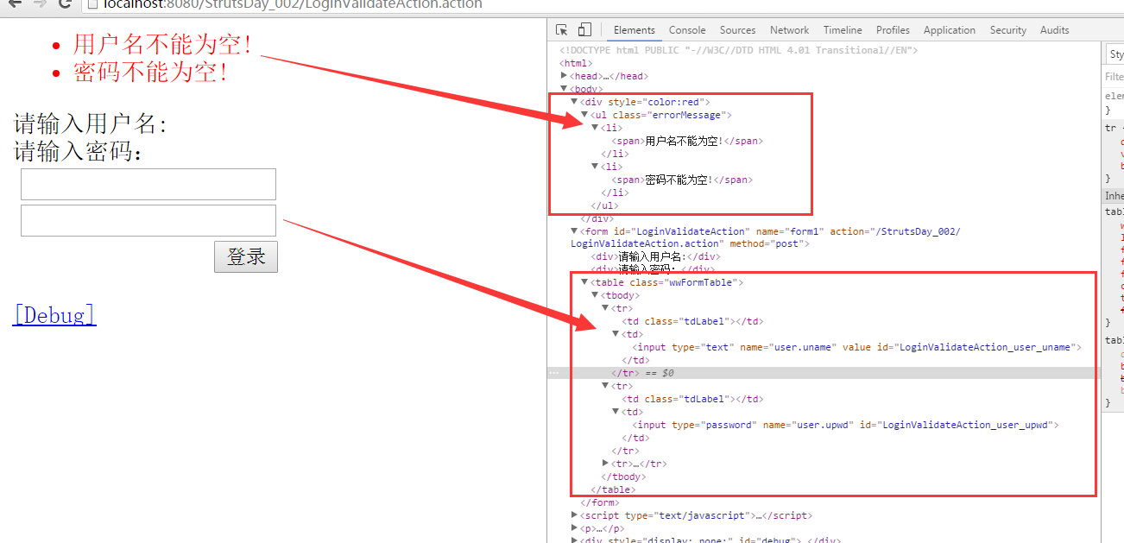Switch to the Network tab
1124x543 pixels.
[x=790, y=30]
